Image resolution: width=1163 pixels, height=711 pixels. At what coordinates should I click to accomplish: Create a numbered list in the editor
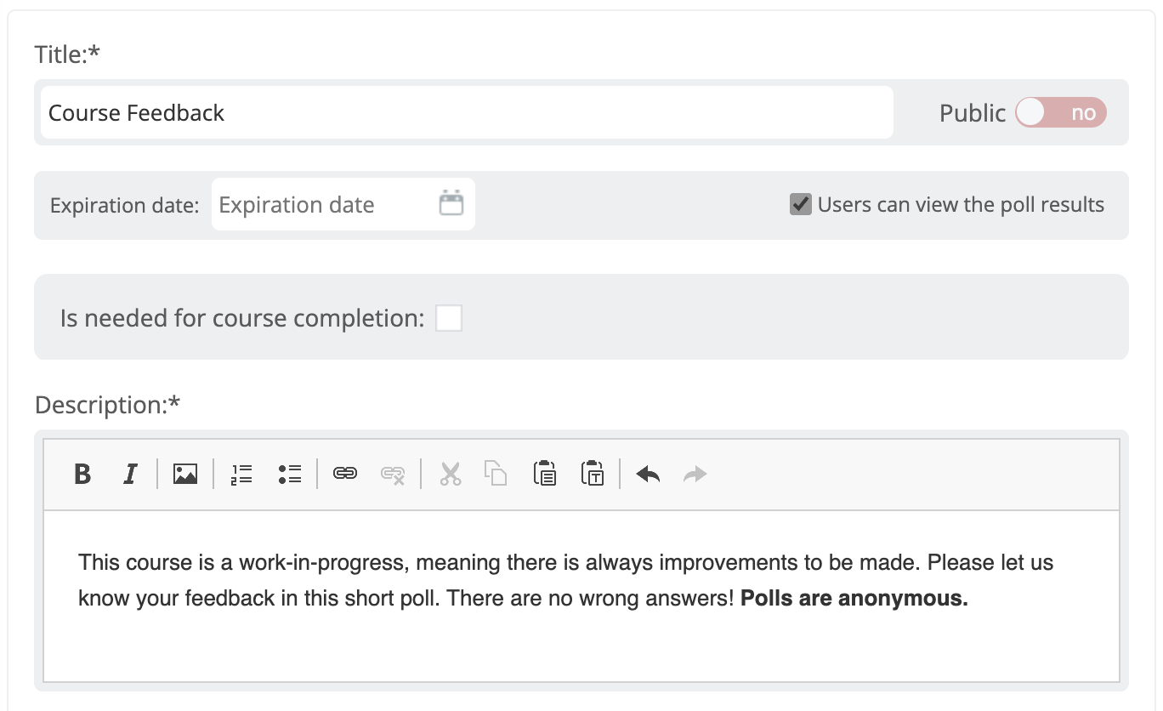click(241, 474)
